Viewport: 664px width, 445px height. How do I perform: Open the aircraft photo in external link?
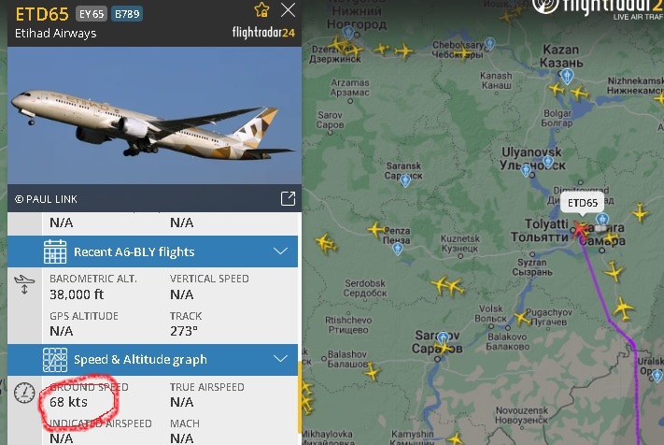coord(288,198)
